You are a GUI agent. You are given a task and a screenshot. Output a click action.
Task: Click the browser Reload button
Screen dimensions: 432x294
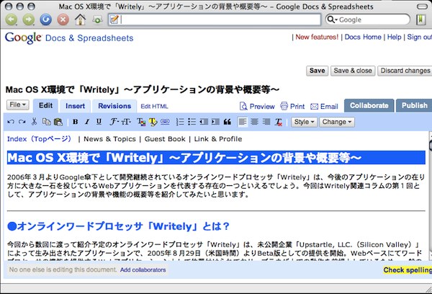(46, 19)
